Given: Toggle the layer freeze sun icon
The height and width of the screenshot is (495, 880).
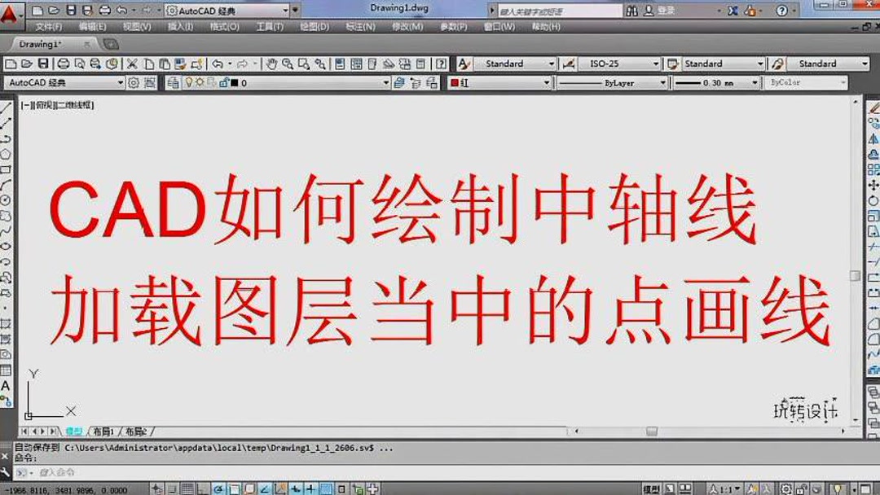Looking at the screenshot, I should [x=201, y=81].
